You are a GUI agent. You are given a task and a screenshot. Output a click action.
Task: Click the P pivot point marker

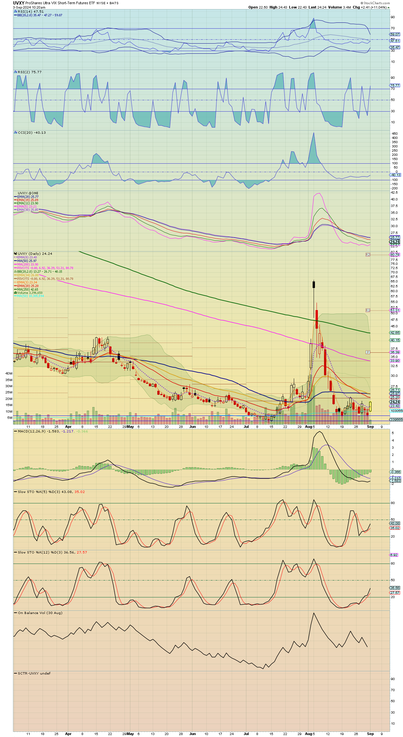(368, 352)
